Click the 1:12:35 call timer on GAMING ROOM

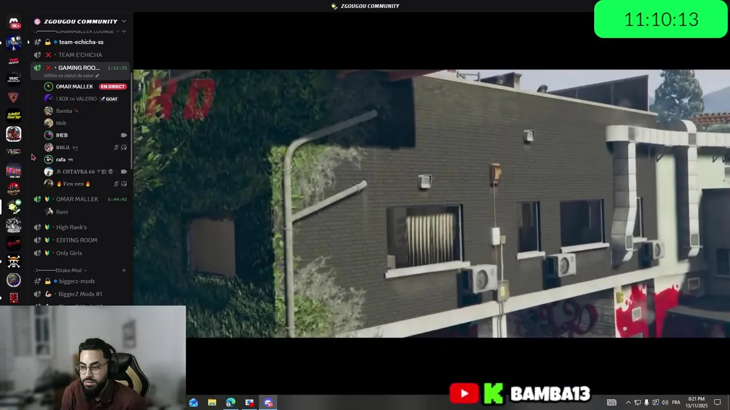117,68
